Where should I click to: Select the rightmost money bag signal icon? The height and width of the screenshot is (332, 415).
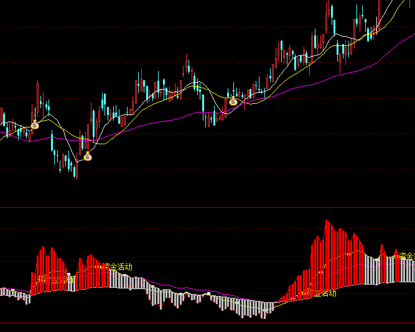pos(233,101)
